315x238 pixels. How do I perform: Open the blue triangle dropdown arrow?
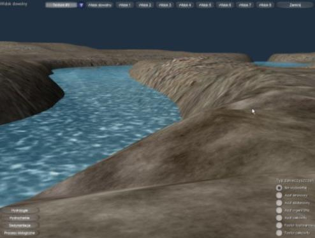[81, 5]
